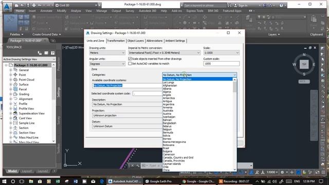Expand the Point Cloud tree node
The width and height of the screenshot is (329, 185).
10,80
